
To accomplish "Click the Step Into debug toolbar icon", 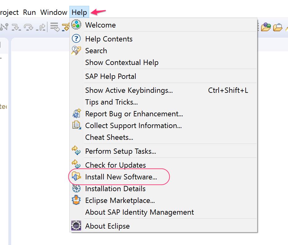I will 16,27.
